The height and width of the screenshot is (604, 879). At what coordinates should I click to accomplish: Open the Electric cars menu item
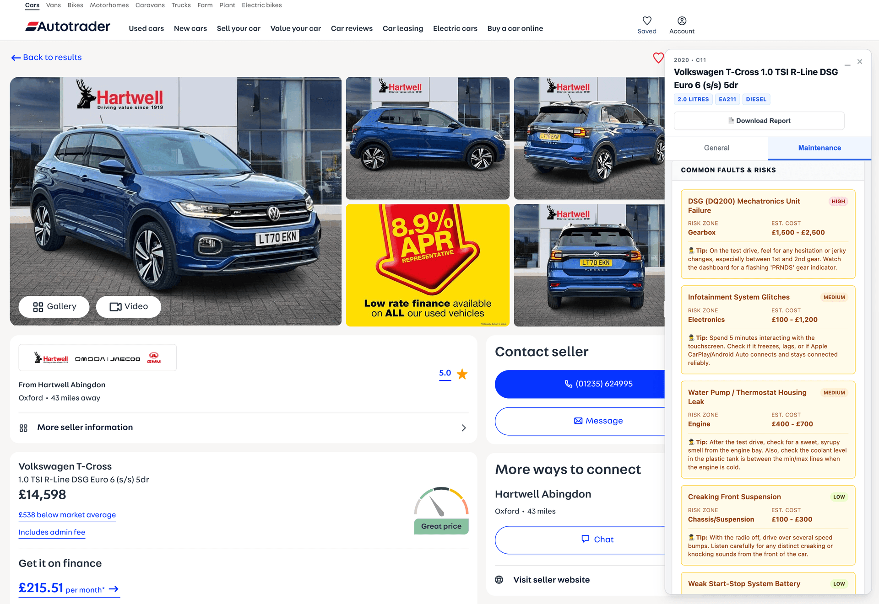[x=455, y=28]
